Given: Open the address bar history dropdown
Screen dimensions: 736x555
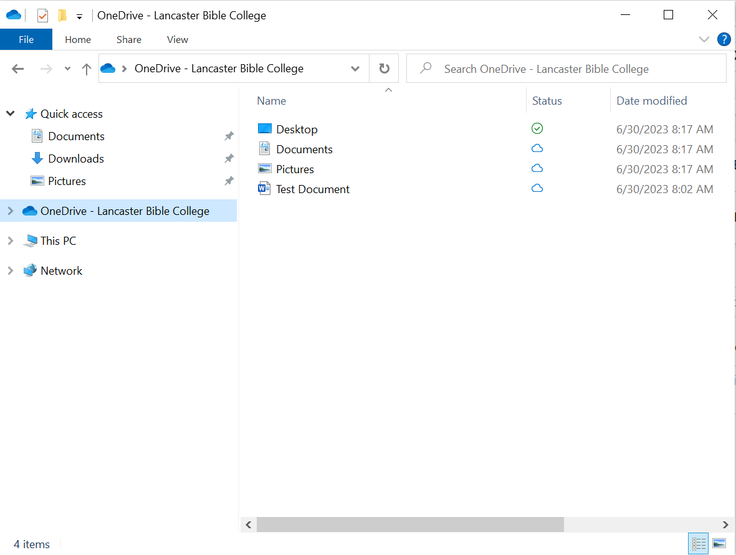Looking at the screenshot, I should pos(355,69).
